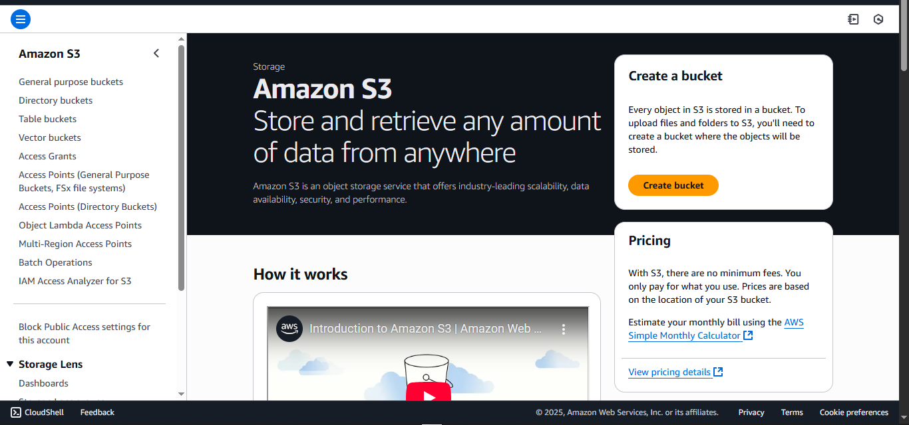The width and height of the screenshot is (909, 425).
Task: Open Dashboards under Storage Lens
Action: [x=43, y=383]
